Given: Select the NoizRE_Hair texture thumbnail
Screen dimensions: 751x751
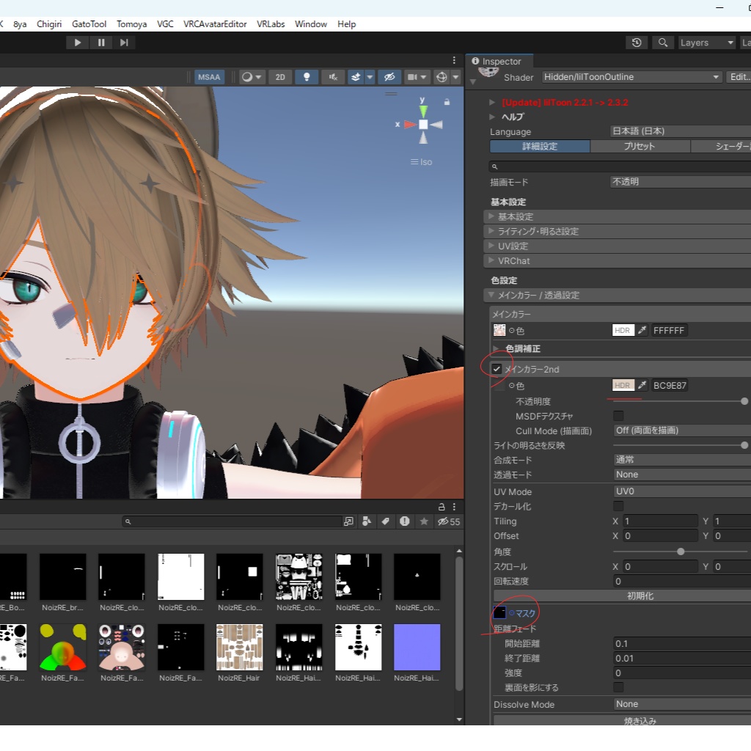Looking at the screenshot, I should (x=240, y=647).
